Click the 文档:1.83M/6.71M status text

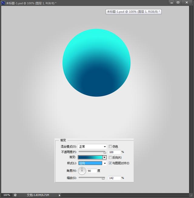coord(38,195)
